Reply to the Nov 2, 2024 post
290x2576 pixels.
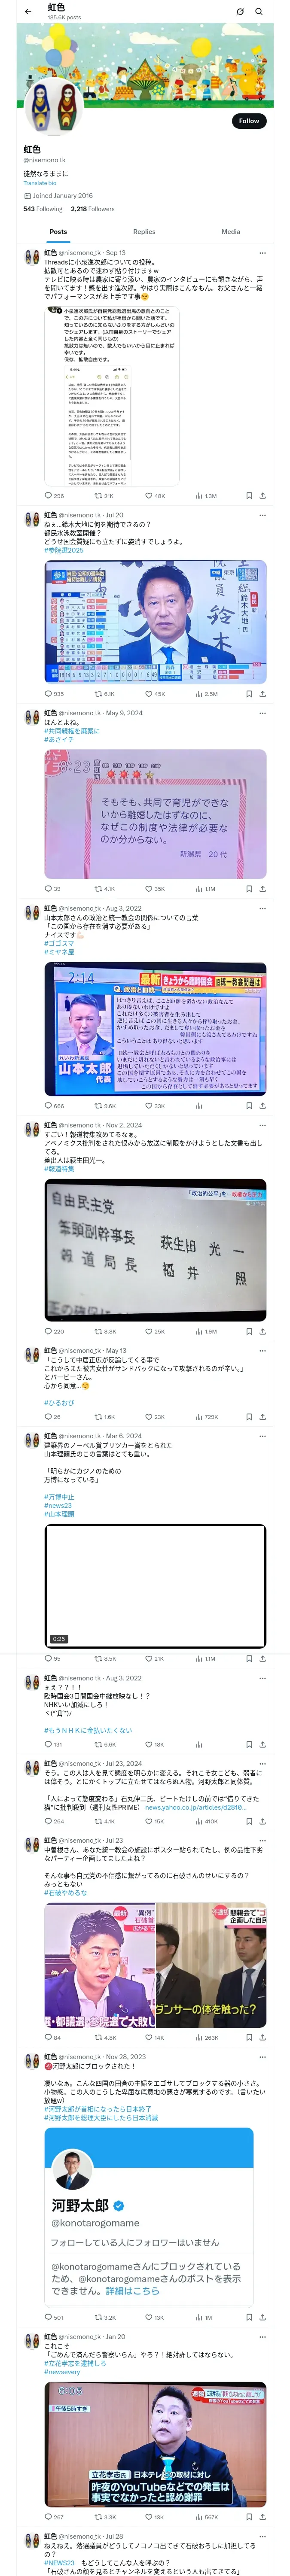click(x=48, y=1331)
